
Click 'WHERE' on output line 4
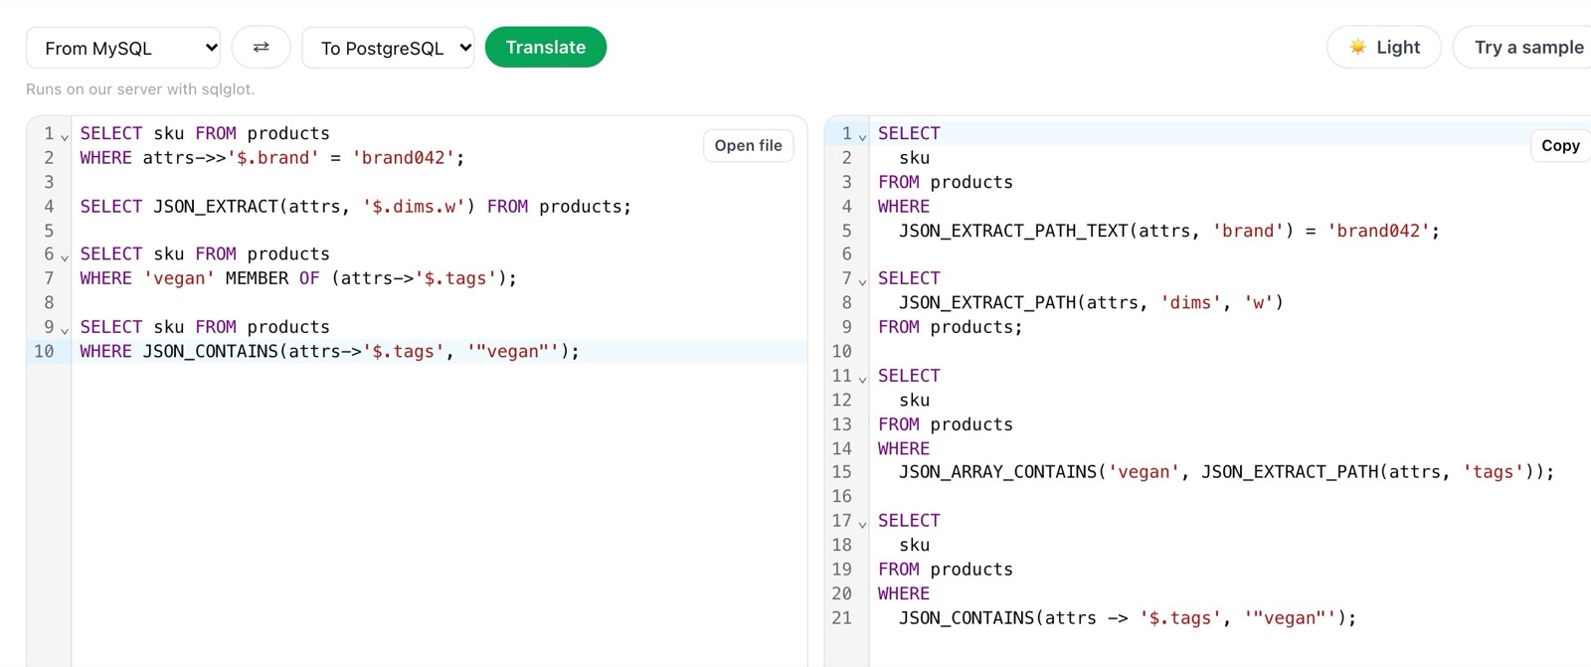pos(904,206)
